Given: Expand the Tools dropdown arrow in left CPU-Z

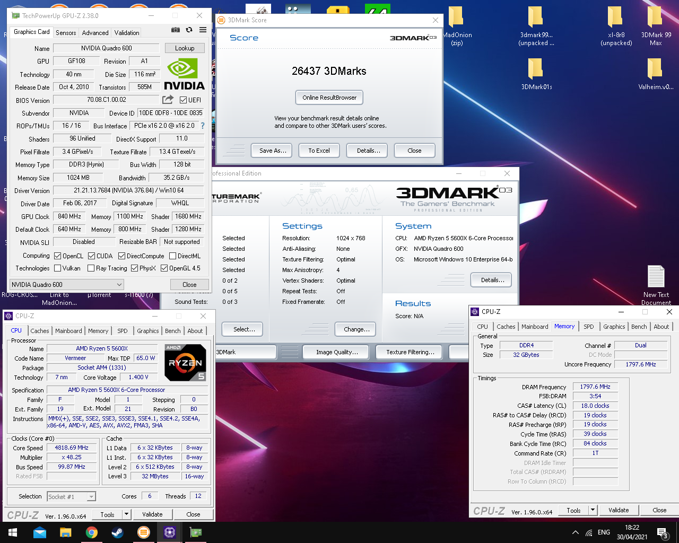Looking at the screenshot, I should [126, 514].
